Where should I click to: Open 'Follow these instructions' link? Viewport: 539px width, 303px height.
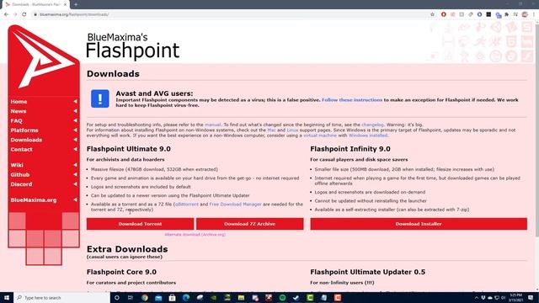pos(352,100)
